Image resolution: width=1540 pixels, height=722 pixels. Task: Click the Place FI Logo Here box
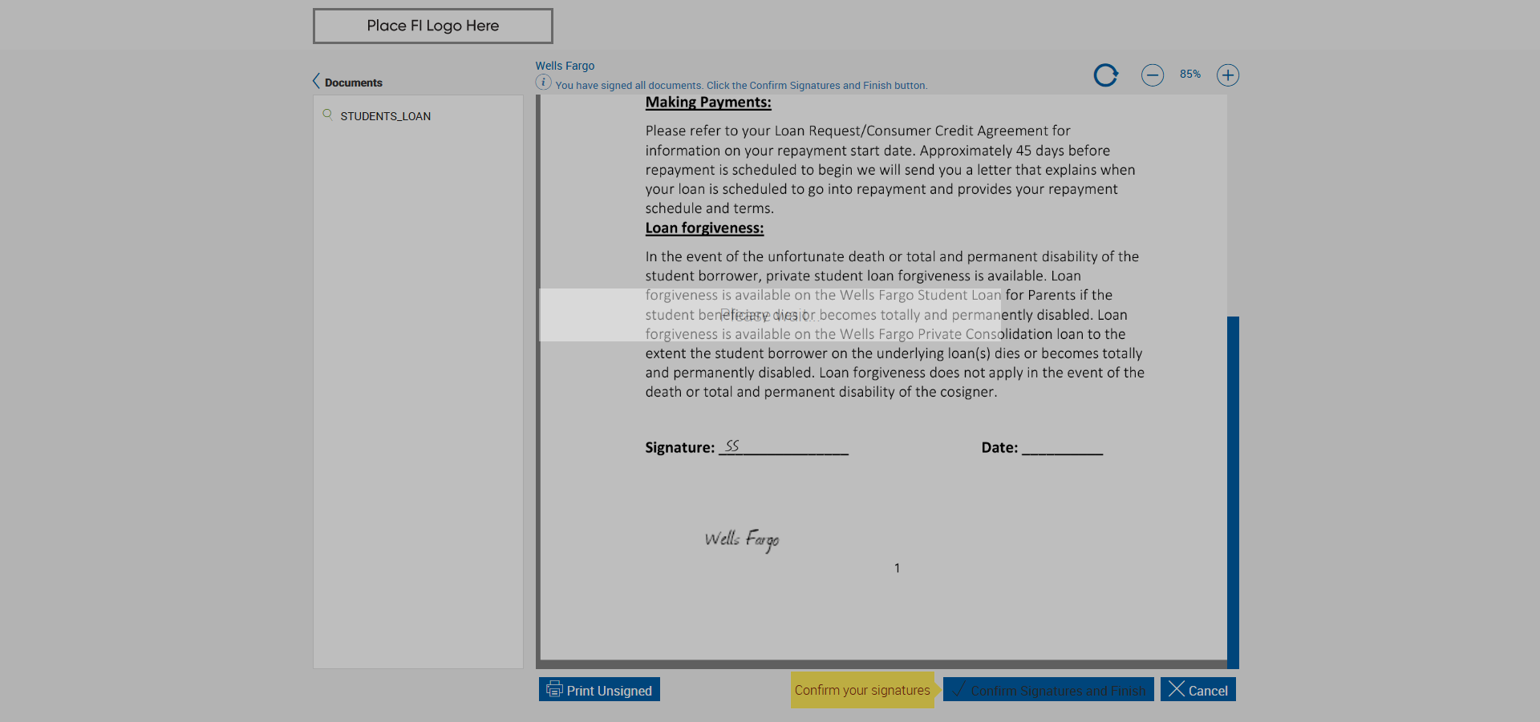click(433, 26)
